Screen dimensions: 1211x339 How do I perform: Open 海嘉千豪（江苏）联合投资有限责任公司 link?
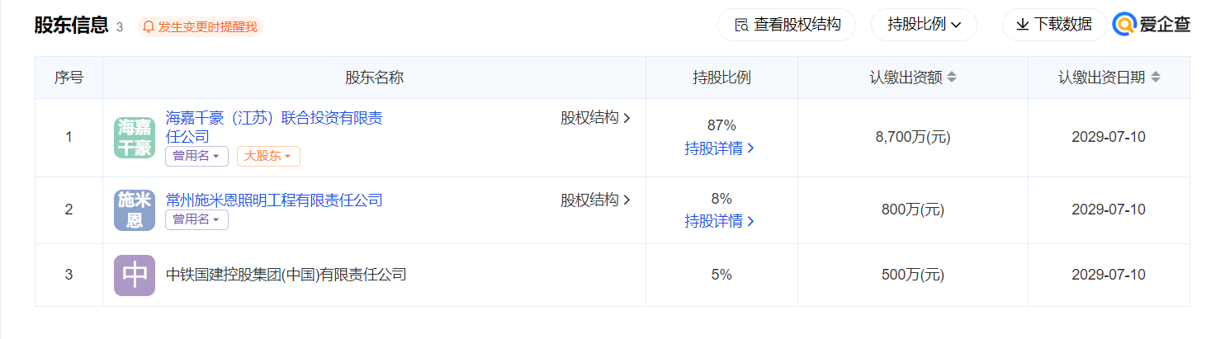coord(274,127)
